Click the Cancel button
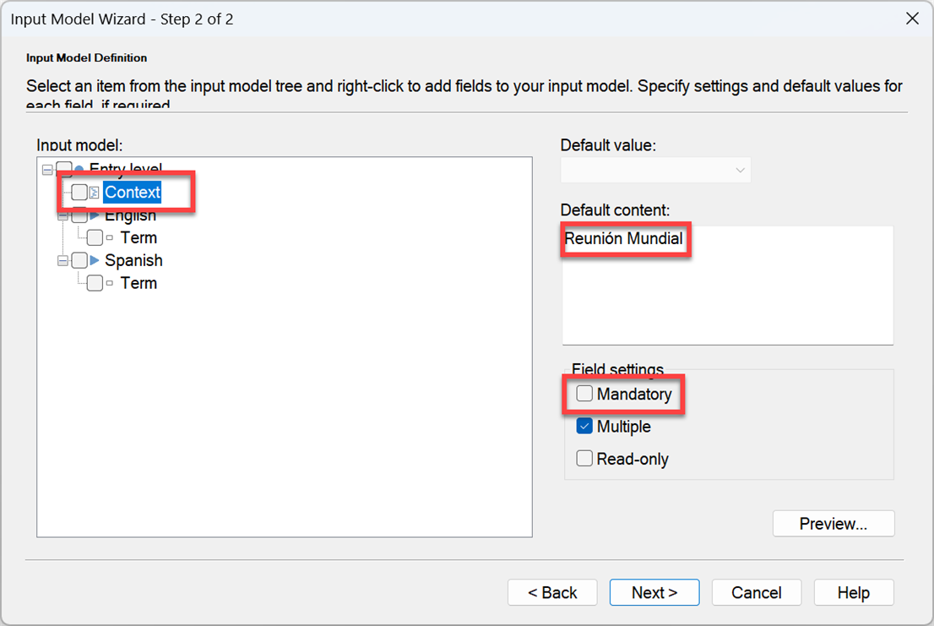The image size is (934, 626). [x=757, y=593]
